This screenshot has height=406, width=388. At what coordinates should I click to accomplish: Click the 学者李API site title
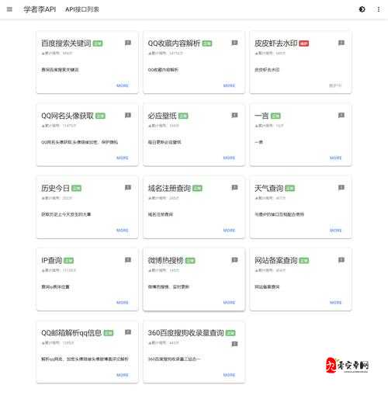tap(40, 9)
